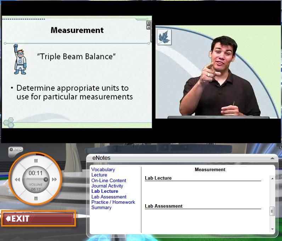Jump to the Summary link

[x=101, y=208]
